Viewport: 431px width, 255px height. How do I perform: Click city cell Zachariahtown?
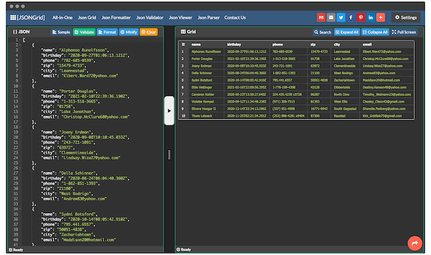(345, 80)
